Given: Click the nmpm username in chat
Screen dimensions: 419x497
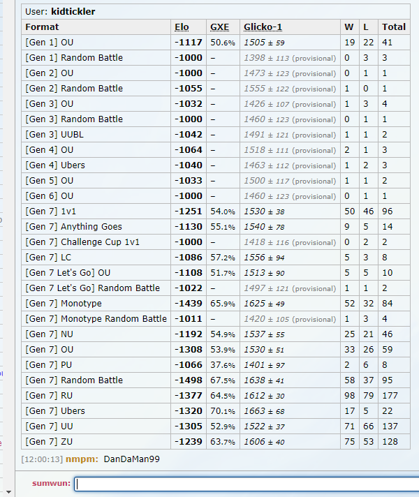Looking at the screenshot, I should tap(80, 459).
